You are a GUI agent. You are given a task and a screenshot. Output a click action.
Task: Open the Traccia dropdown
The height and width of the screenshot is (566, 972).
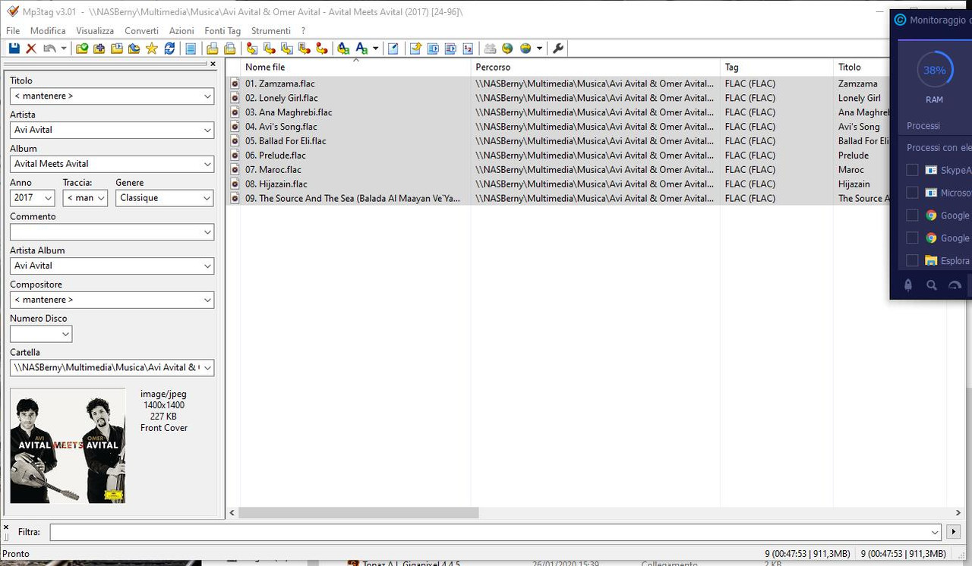coord(101,198)
